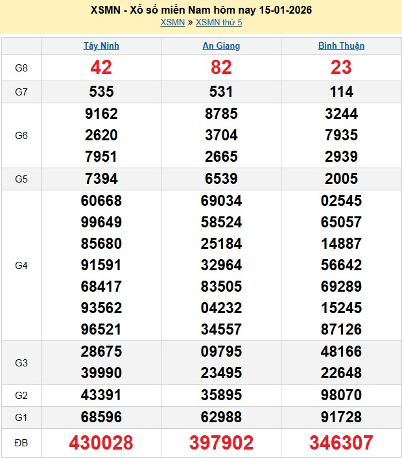The height and width of the screenshot is (458, 402).
Task: Click the G5 number 2005
Action: [341, 179]
